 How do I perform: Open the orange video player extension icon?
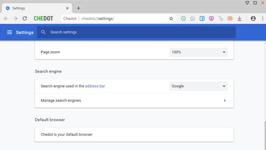[230, 18]
